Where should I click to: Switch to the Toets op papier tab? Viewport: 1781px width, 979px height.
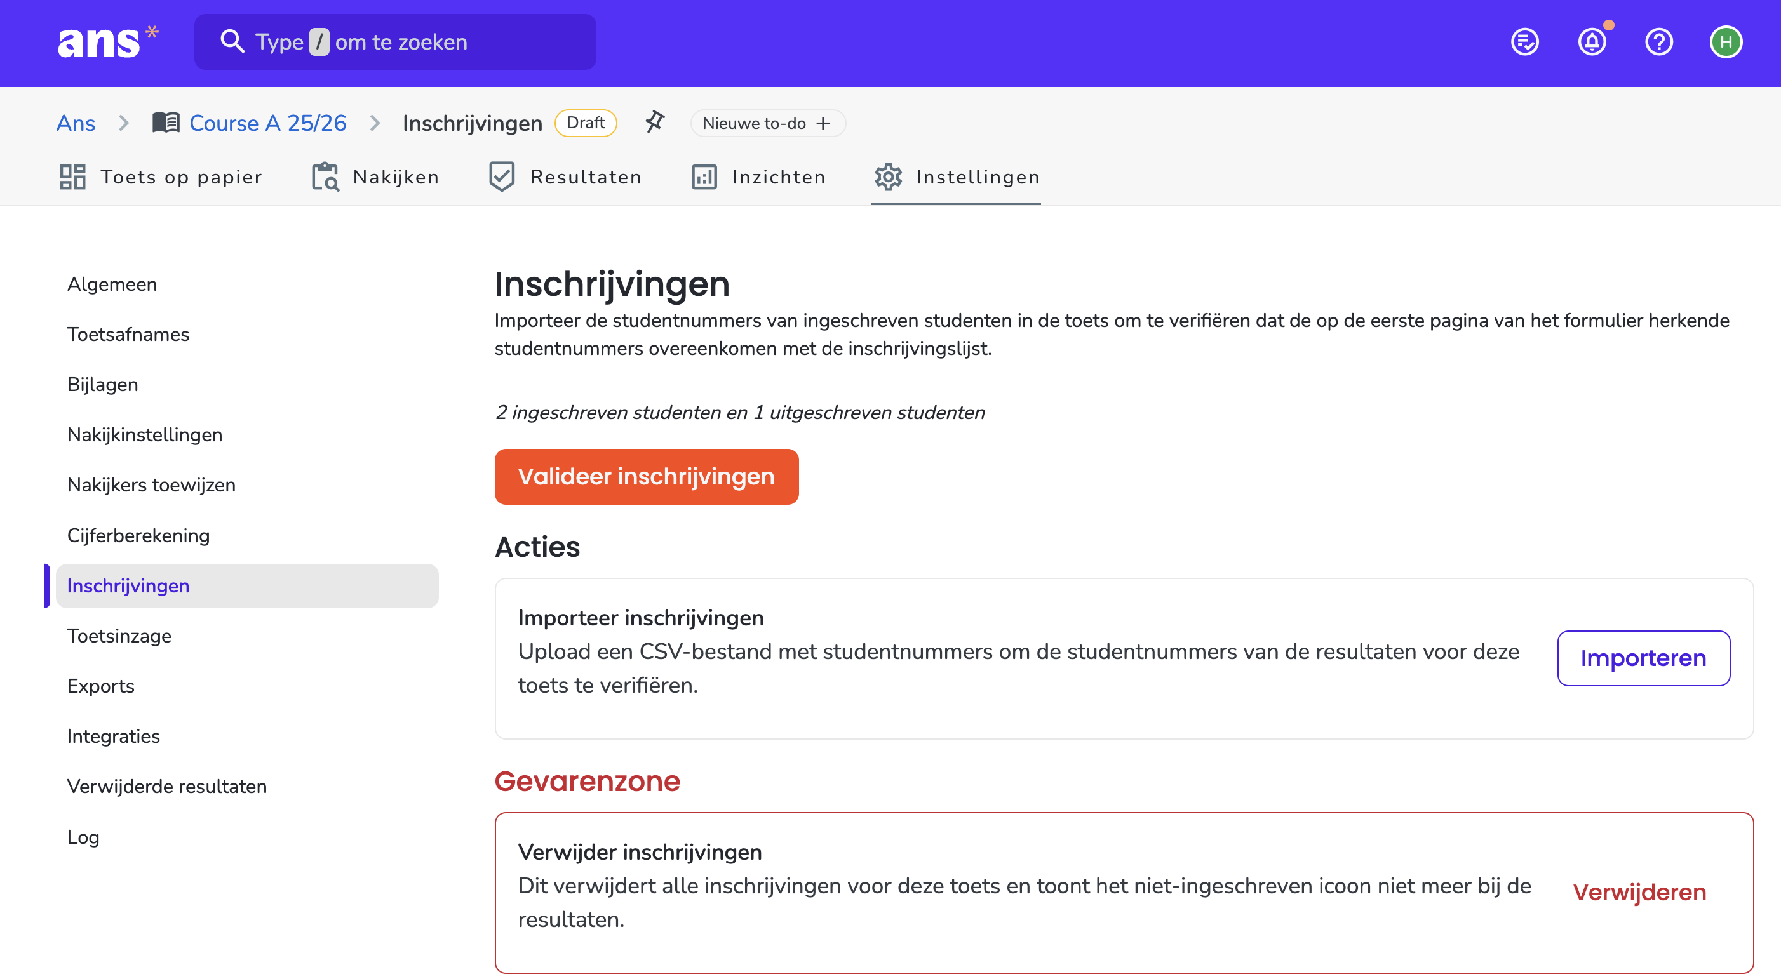tap(161, 177)
